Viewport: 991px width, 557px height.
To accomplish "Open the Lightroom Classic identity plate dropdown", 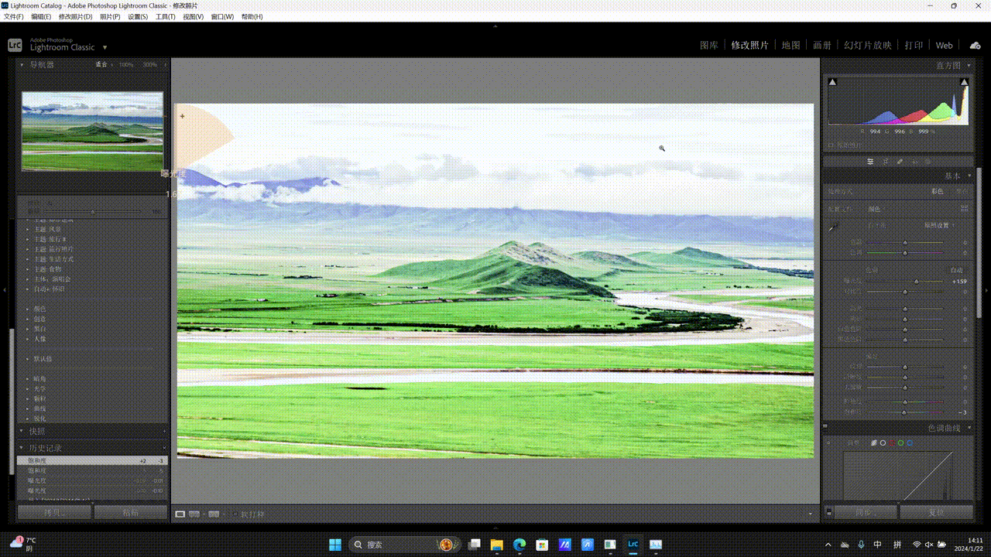I will tap(105, 48).
